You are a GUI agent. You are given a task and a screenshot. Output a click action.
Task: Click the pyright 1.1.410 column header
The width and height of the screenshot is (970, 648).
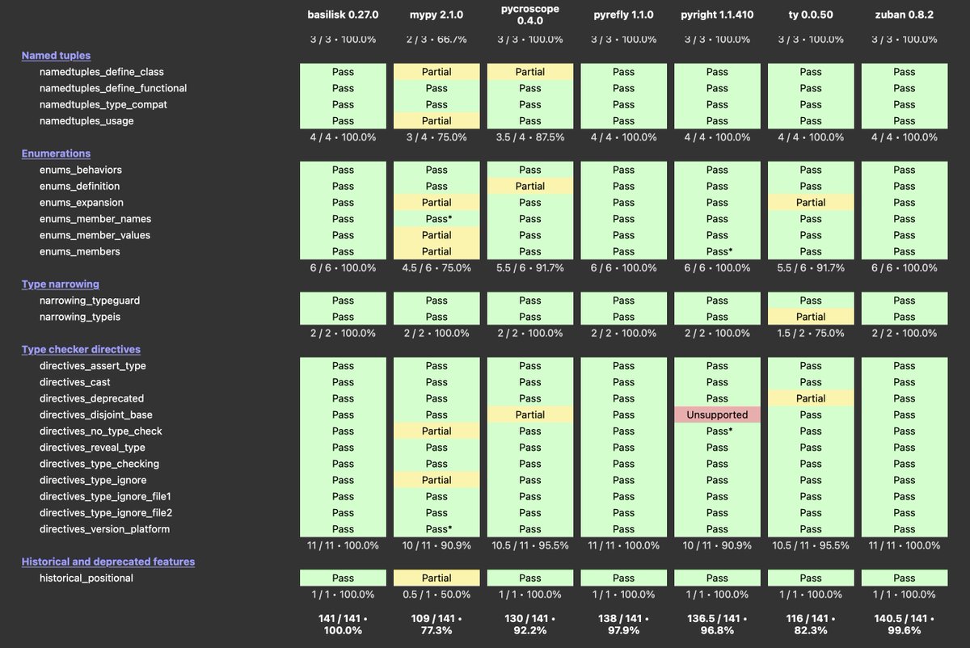(717, 15)
